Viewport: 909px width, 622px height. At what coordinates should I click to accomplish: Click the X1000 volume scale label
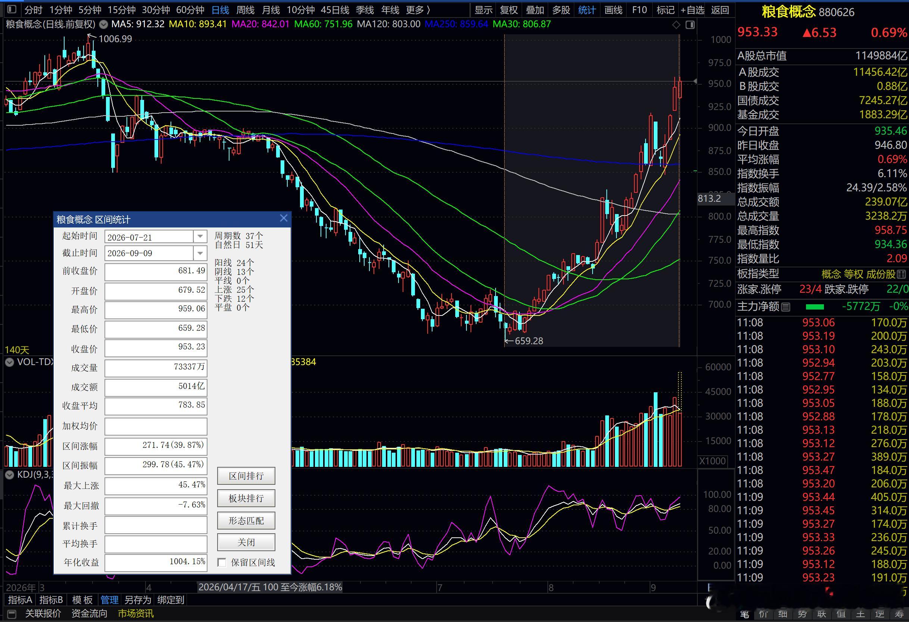click(712, 461)
